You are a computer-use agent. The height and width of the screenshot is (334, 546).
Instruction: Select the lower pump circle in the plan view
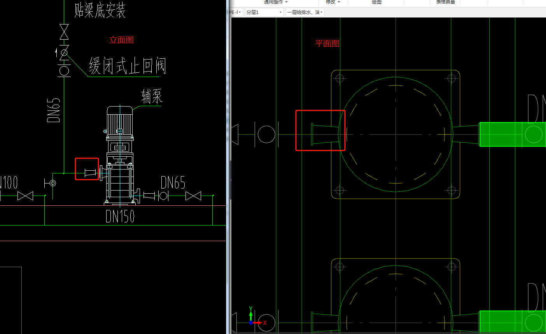[395, 299]
